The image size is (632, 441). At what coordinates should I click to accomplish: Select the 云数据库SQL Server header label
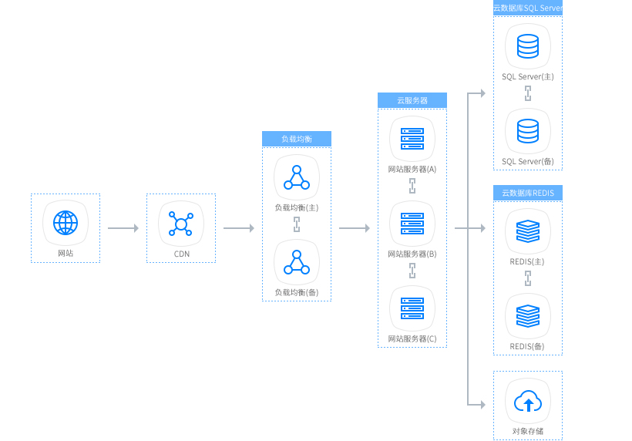(528, 8)
